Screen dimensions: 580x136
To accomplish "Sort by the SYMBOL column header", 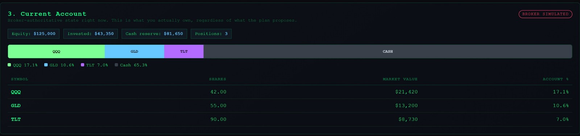I will pyautogui.click(x=20, y=79).
